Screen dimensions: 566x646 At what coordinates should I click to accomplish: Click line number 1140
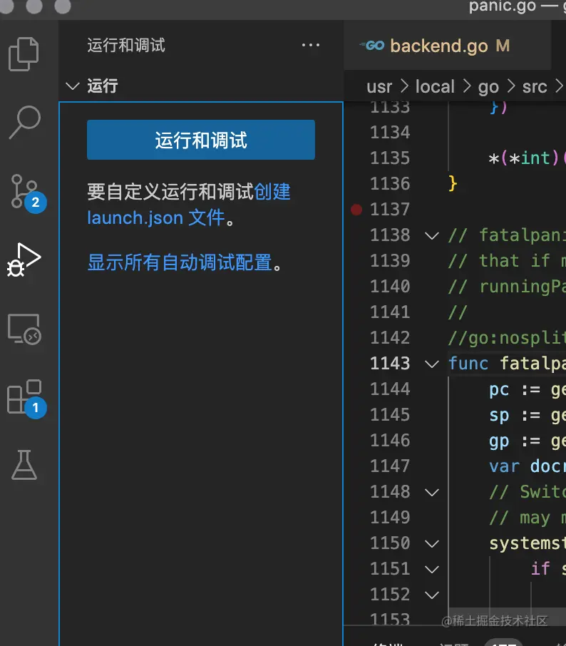[x=390, y=287]
